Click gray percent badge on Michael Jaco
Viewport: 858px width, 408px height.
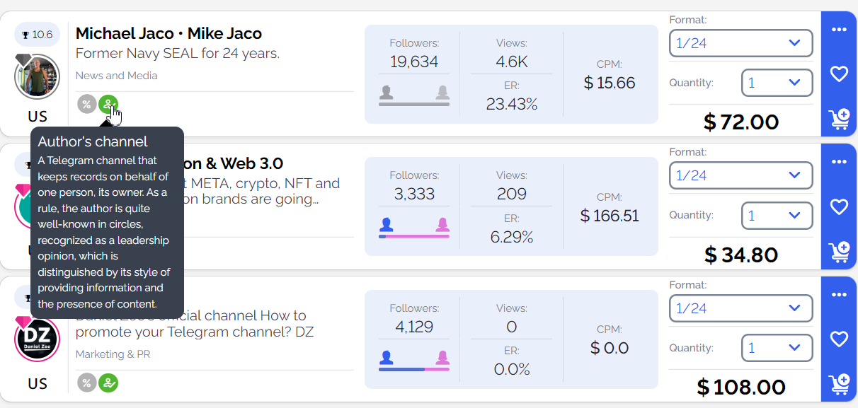click(x=86, y=105)
